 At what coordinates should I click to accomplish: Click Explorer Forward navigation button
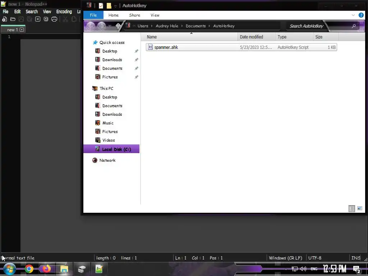(x=101, y=26)
